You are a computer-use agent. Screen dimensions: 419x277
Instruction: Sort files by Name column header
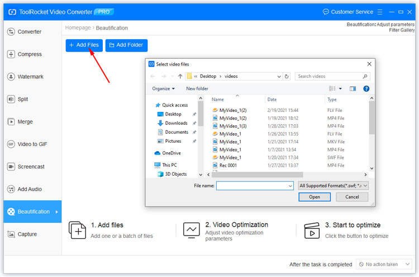[218, 100]
